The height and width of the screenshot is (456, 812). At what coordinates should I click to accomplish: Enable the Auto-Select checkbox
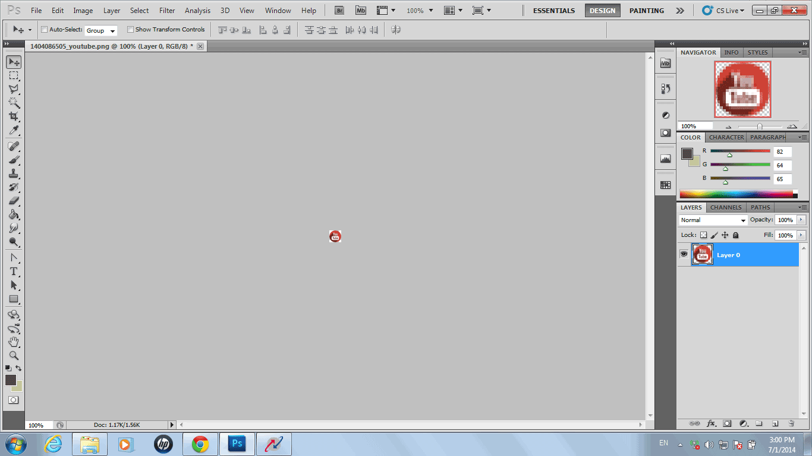pos(44,29)
